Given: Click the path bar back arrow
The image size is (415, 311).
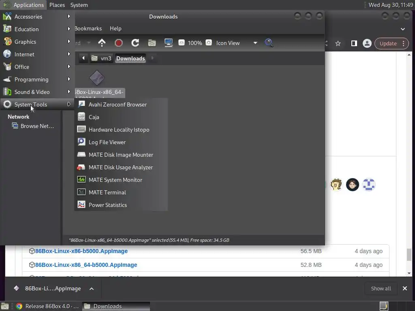Looking at the screenshot, I should point(83,58).
